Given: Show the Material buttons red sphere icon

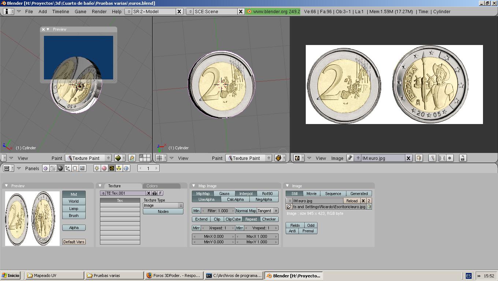Looking at the screenshot, I should (x=104, y=168).
